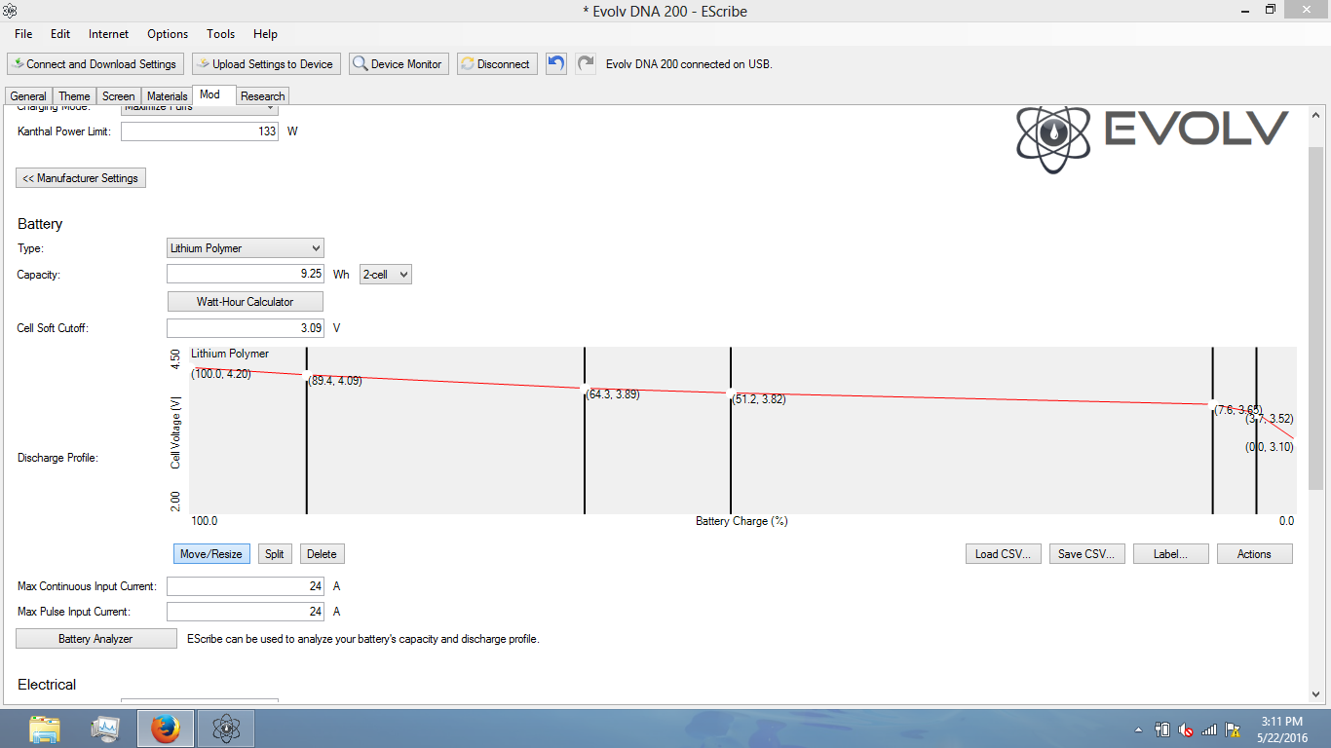Open Firefox from the taskbar
The height and width of the screenshot is (748, 1331).
point(165,729)
